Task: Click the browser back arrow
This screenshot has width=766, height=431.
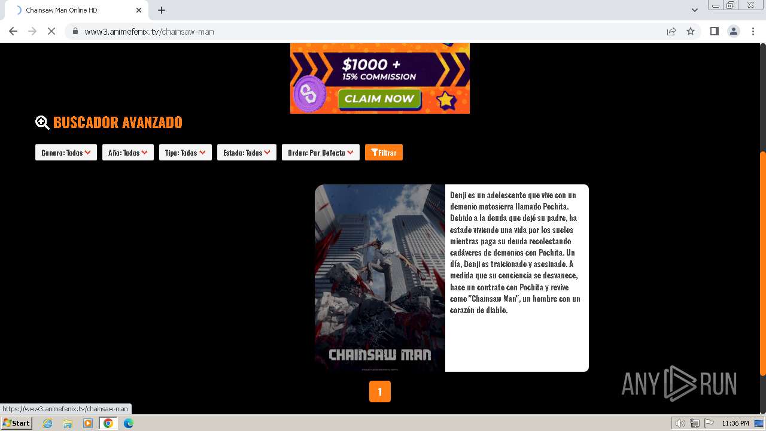Action: pyautogui.click(x=13, y=31)
